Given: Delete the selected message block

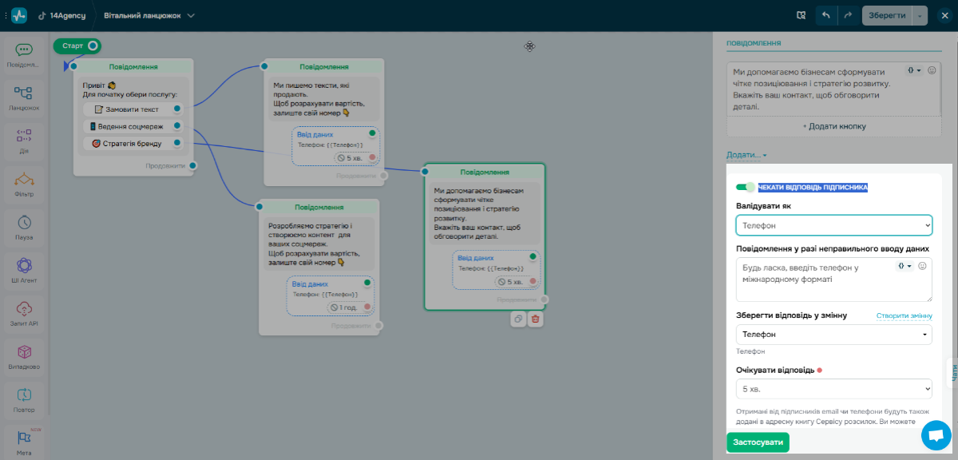Looking at the screenshot, I should pos(536,319).
